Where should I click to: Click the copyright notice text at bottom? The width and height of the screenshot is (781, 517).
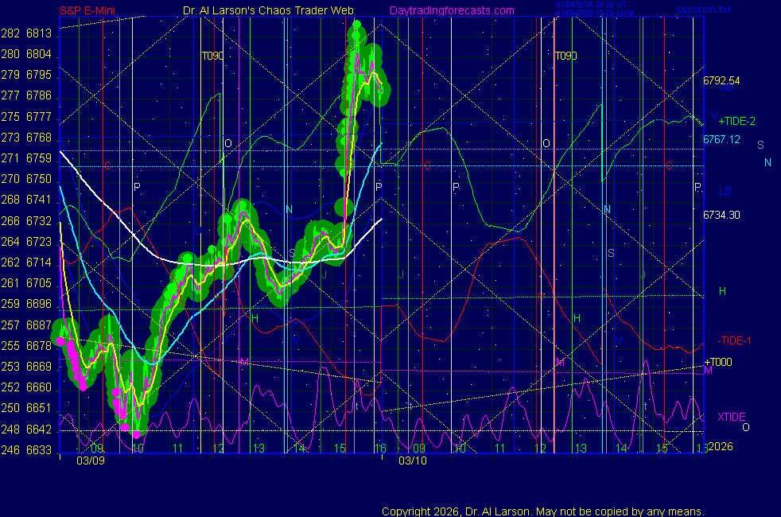[542, 511]
